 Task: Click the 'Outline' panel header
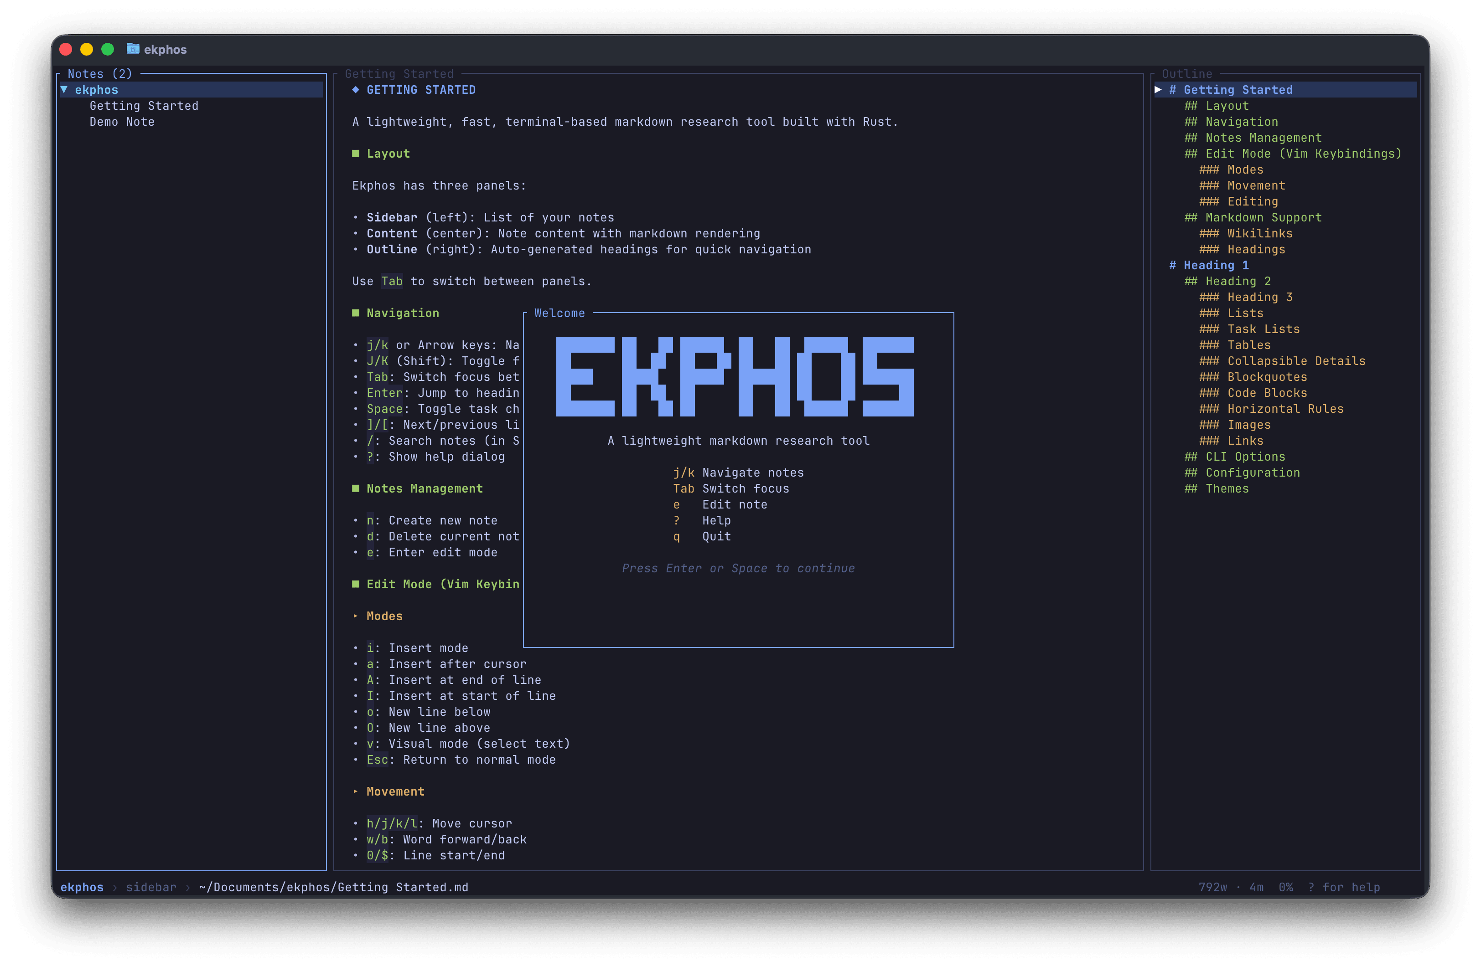(x=1186, y=73)
